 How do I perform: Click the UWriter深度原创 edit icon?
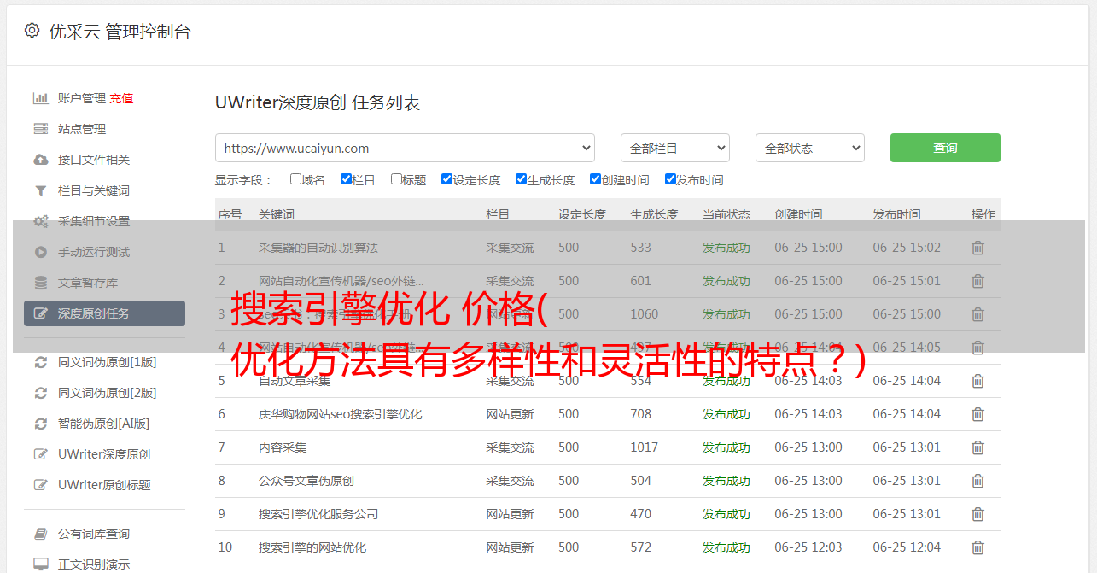40,454
